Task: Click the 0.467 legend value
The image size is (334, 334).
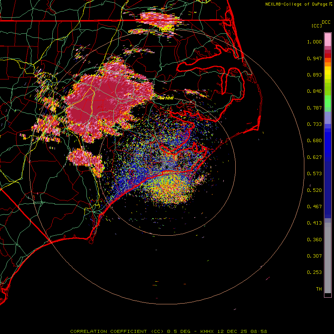Action: pyautogui.click(x=314, y=207)
